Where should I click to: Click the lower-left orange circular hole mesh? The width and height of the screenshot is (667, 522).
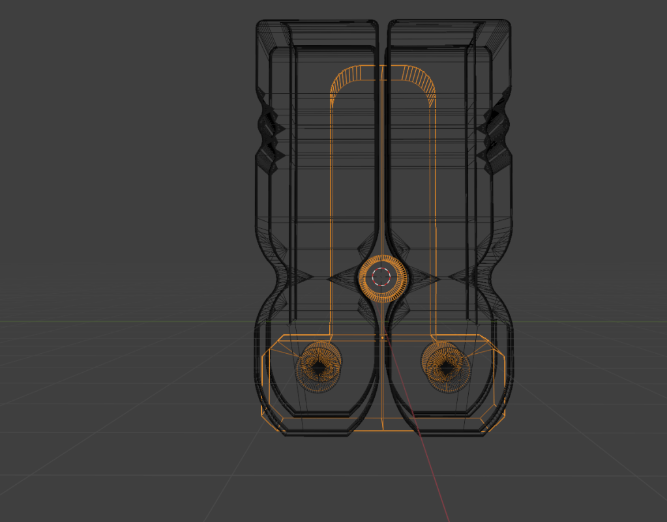coord(319,364)
